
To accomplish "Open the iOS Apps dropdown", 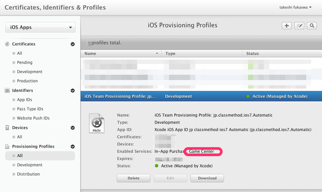I will coord(40,27).
